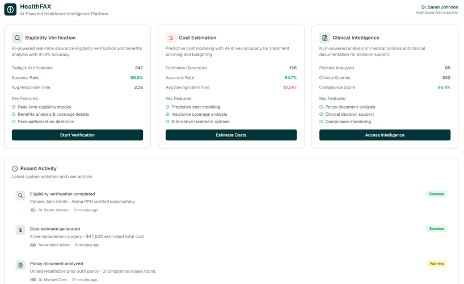Click the Success badge on eligibility activity
The width and height of the screenshot is (464, 284).
(436, 194)
